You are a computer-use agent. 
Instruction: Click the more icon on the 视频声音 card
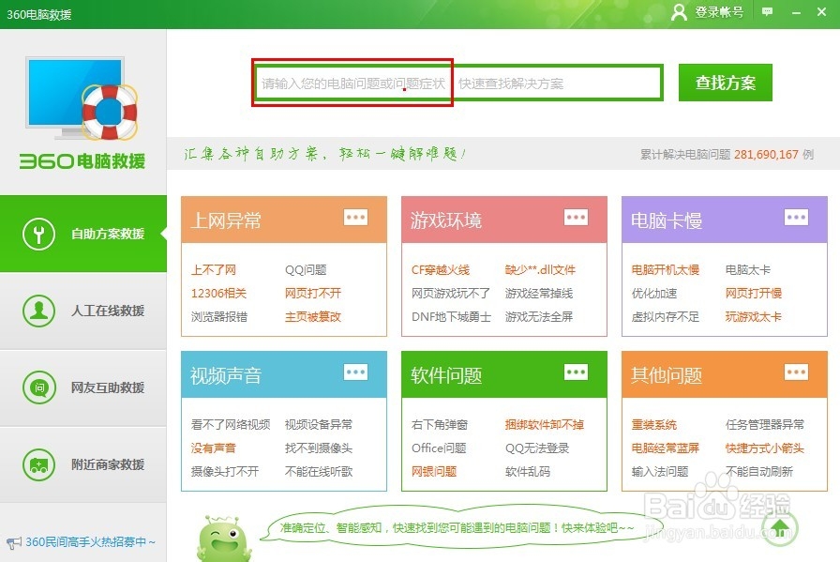point(355,372)
